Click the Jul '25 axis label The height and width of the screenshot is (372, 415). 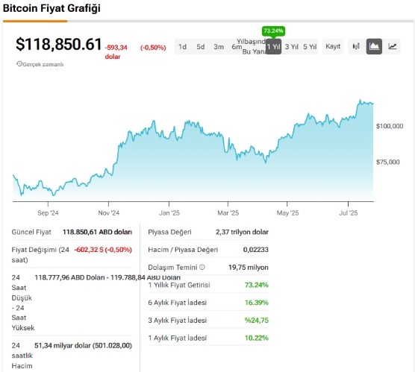tap(349, 212)
